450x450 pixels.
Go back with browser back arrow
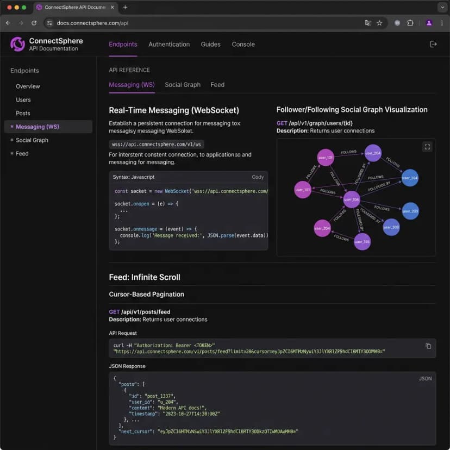pyautogui.click(x=8, y=23)
